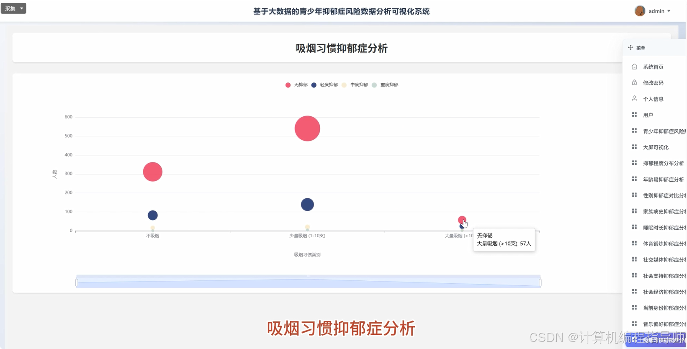Go to 体育锻炼抑郁症分析 page
687x349 pixels.
coord(664,244)
